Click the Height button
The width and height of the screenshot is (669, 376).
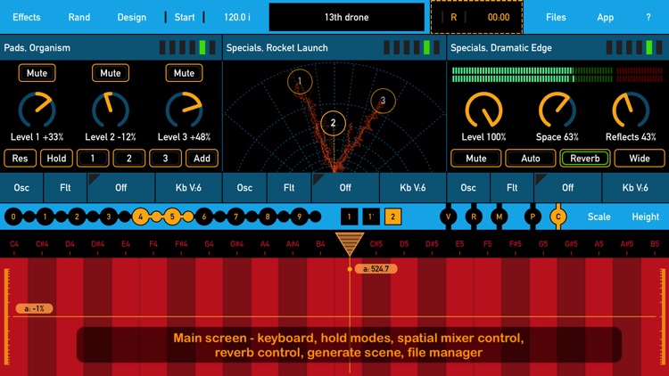[646, 217]
